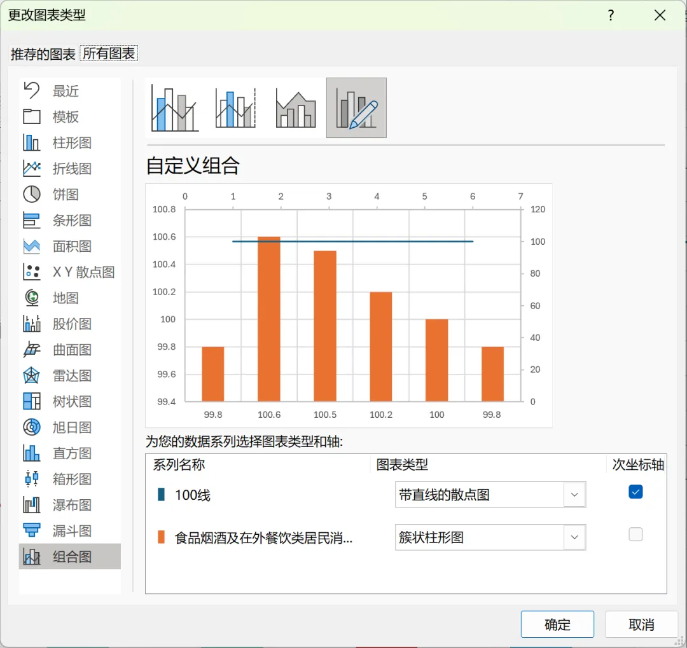Choose the 条形图 bar chart category
The height and width of the screenshot is (648, 687).
70,220
